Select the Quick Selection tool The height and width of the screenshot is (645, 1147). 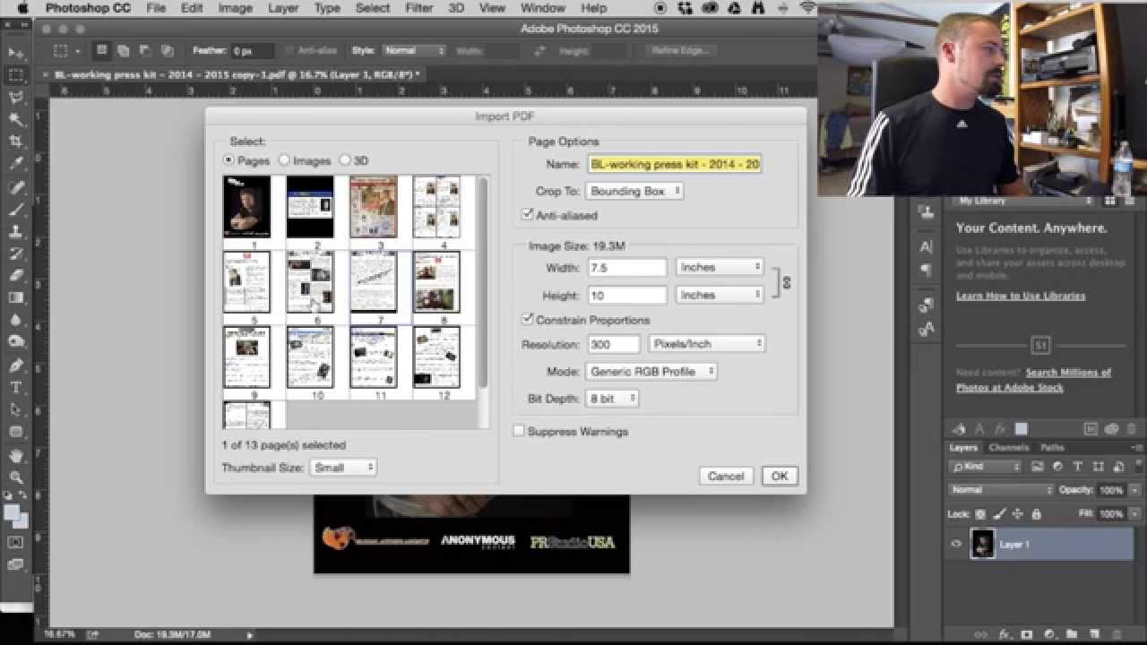coord(16,120)
